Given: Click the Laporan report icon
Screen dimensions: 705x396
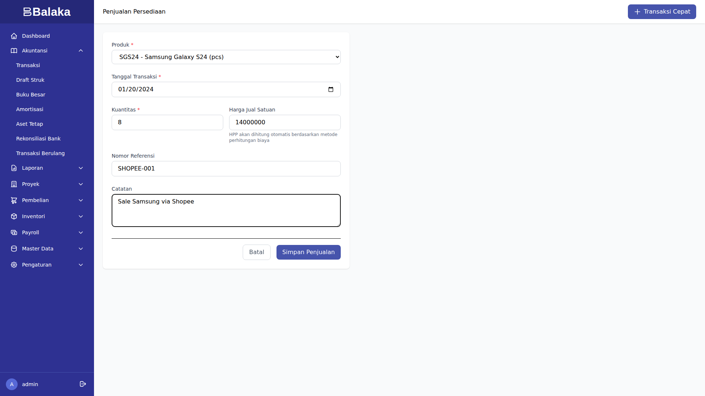Looking at the screenshot, I should pos(14,168).
